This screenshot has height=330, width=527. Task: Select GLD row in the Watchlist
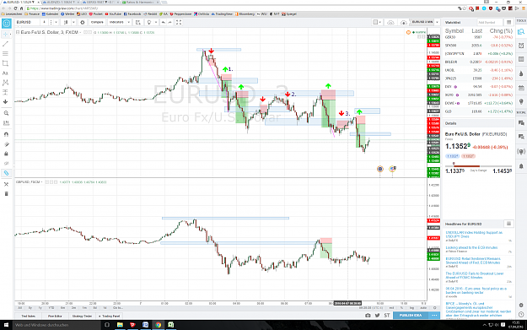(x=478, y=111)
